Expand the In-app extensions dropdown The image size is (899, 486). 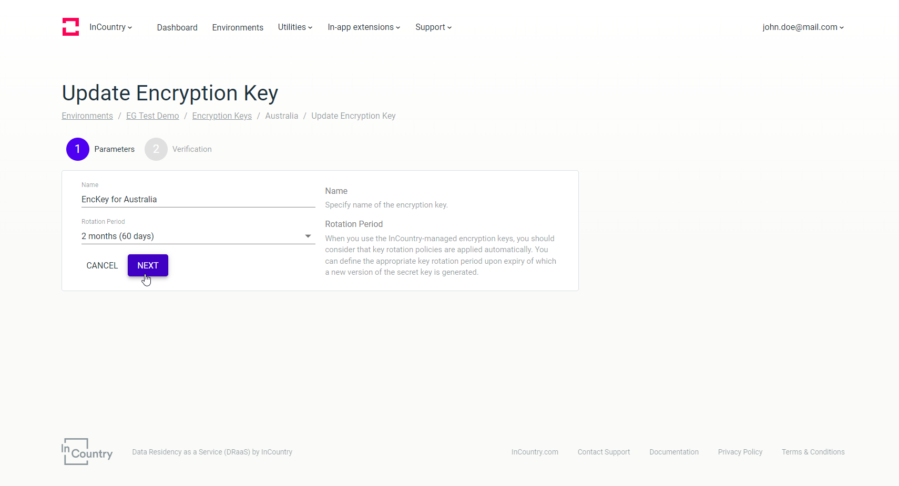363,27
